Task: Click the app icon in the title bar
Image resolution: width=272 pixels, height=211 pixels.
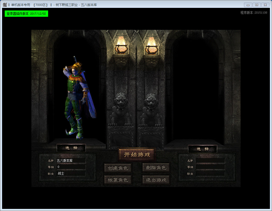Action: [x=5, y=5]
